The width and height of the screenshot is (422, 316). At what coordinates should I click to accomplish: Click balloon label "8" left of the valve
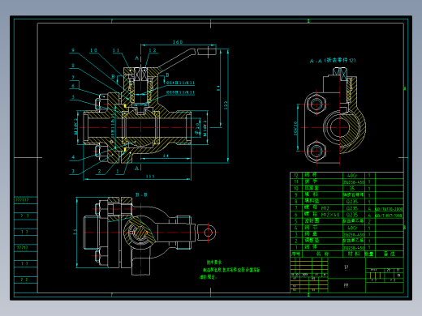73,66
